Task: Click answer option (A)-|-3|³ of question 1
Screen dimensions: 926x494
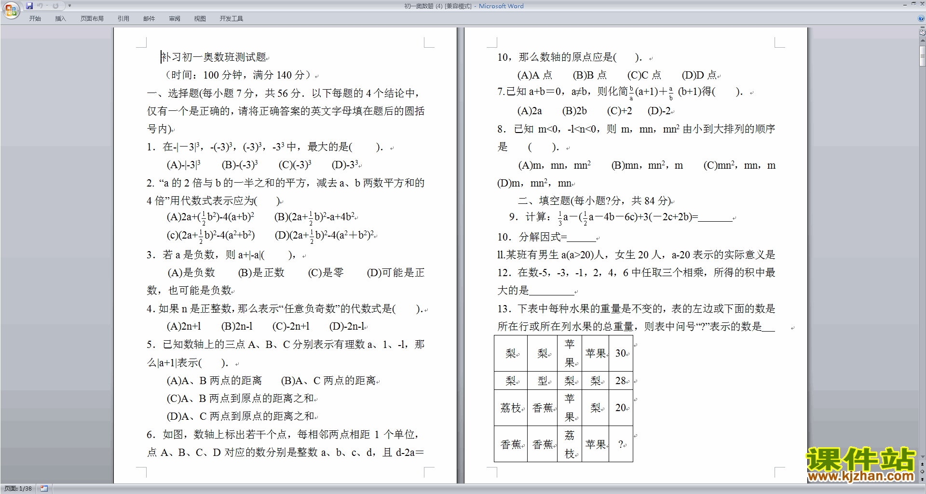Action: (x=183, y=165)
